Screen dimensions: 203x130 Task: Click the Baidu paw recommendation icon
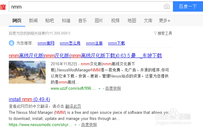point(12,43)
